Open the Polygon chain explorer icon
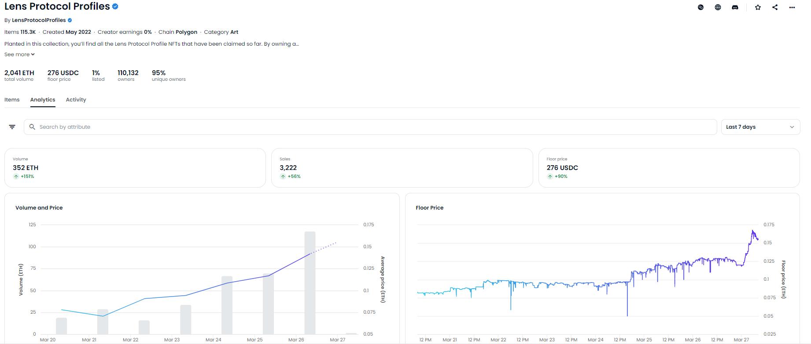The image size is (811, 344). point(700,7)
